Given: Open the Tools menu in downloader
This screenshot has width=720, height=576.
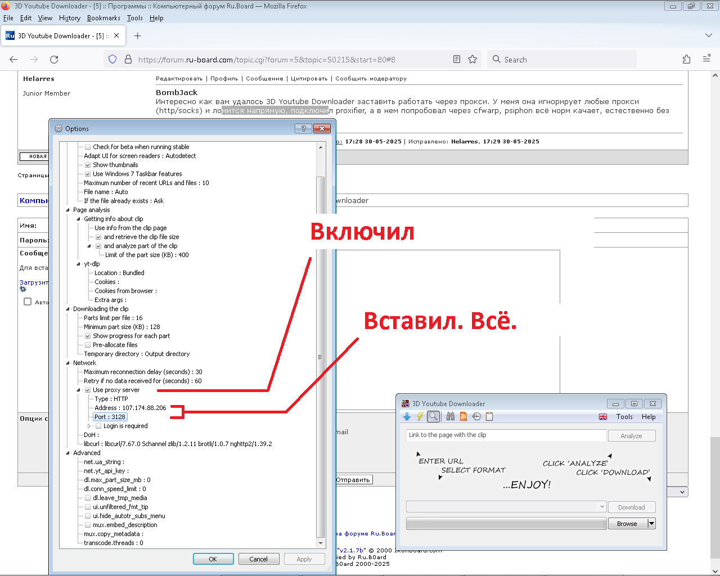Looking at the screenshot, I should [x=624, y=417].
